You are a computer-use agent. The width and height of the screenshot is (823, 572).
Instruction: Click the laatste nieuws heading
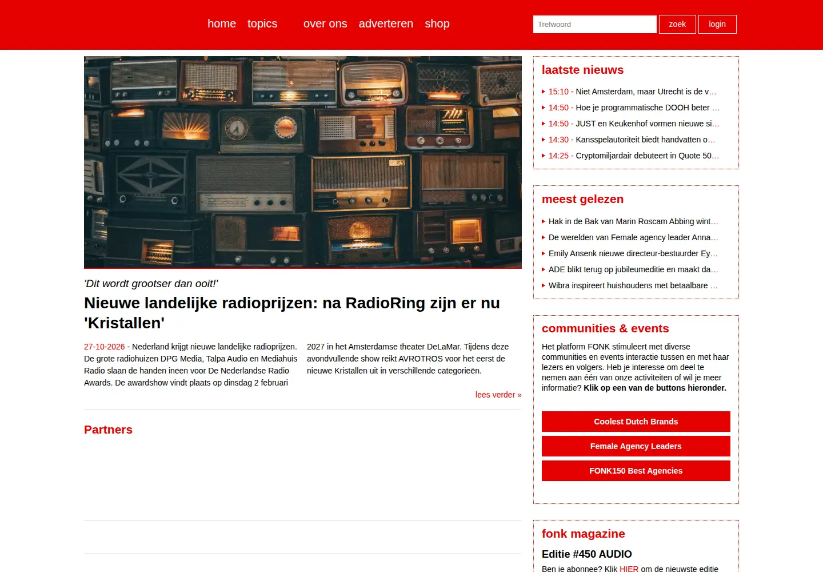click(582, 70)
